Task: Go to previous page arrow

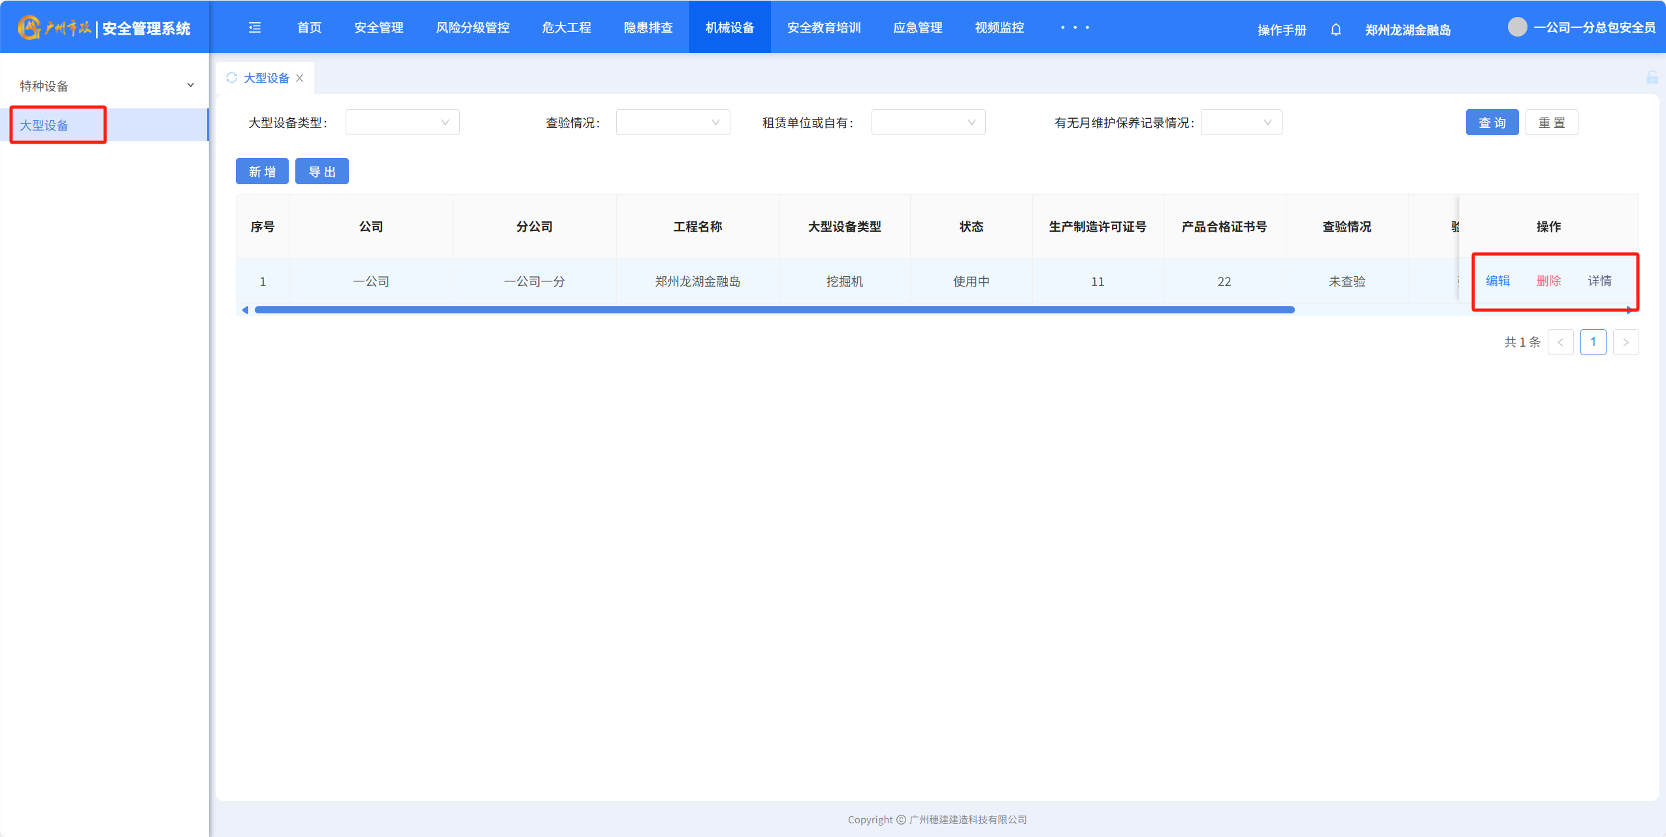Action: [1560, 342]
